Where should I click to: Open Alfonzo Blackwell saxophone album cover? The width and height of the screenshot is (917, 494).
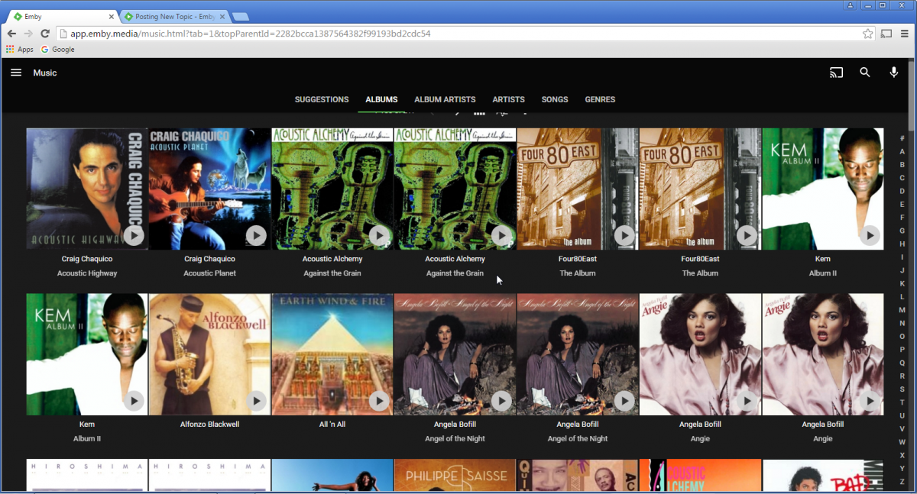(x=209, y=354)
